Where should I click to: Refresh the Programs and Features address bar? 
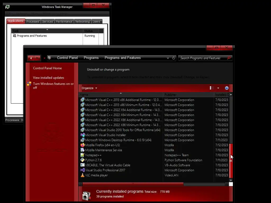(174, 58)
